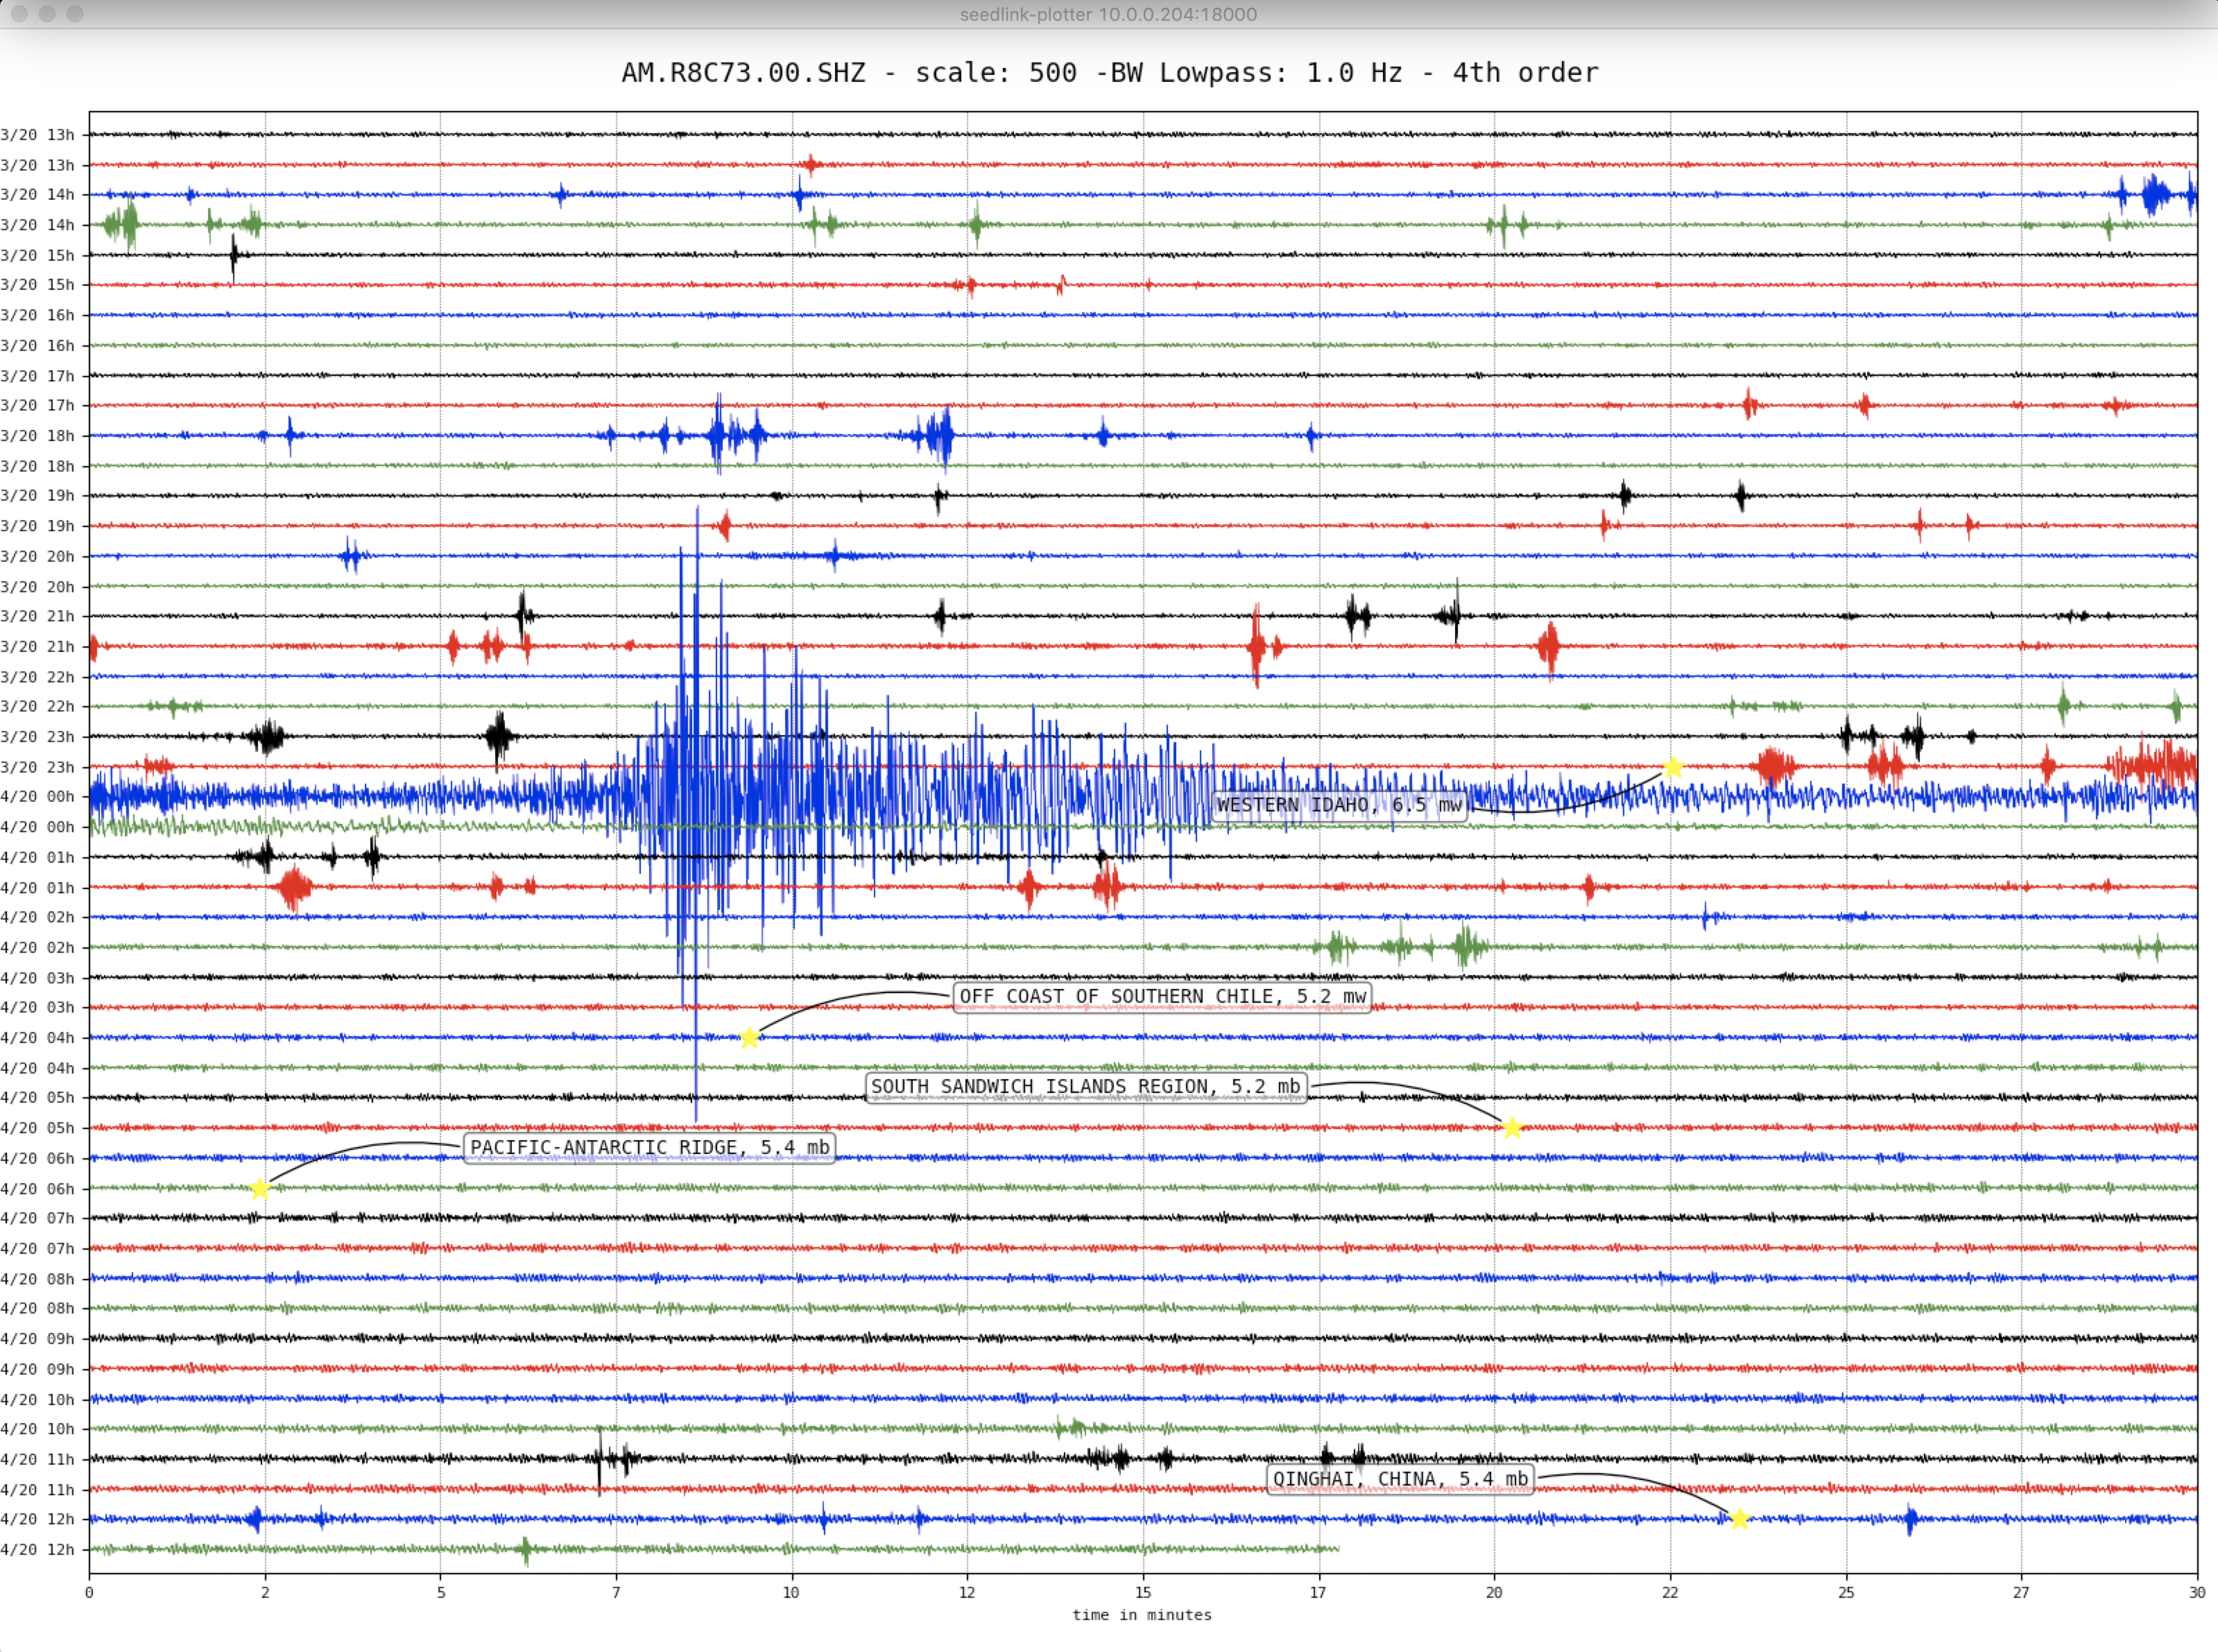Click the x-axis tick label 22
The height and width of the screenshot is (1652, 2218).
pyautogui.click(x=1669, y=1592)
